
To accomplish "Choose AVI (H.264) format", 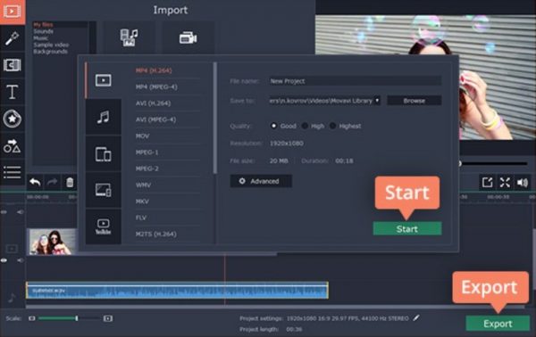I will (153, 103).
